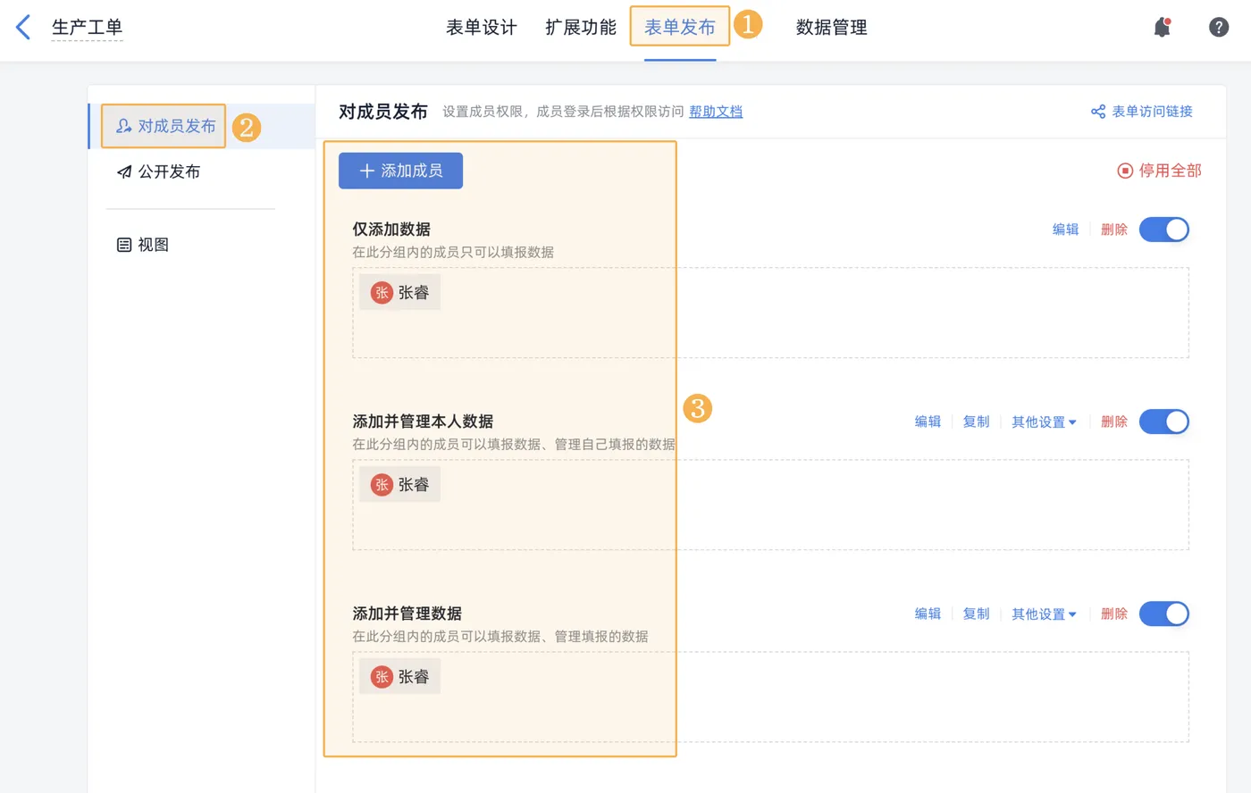Disable the 添加并管理本人数据 group switch
Screen dimensions: 1251x793
coord(1163,422)
